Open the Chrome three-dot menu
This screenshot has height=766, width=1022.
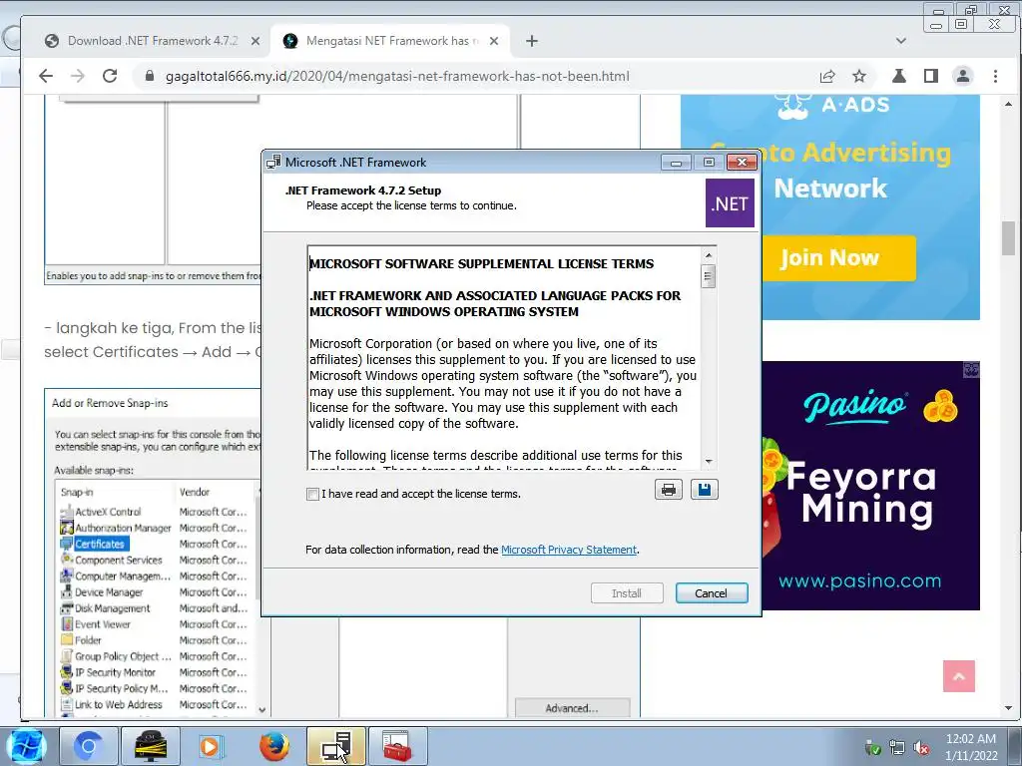pyautogui.click(x=995, y=76)
